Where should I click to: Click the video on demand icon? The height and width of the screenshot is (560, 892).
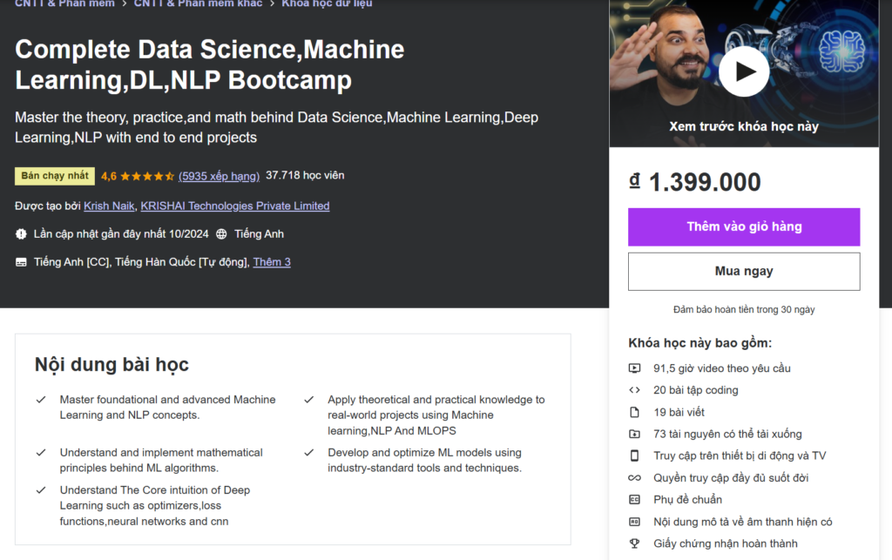(x=634, y=368)
